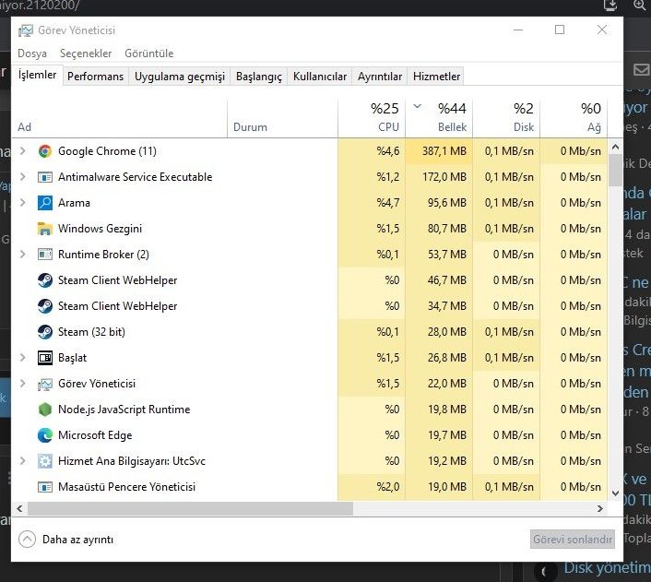The image size is (651, 582).
Task: Click the Arama search process icon
Action: click(45, 203)
